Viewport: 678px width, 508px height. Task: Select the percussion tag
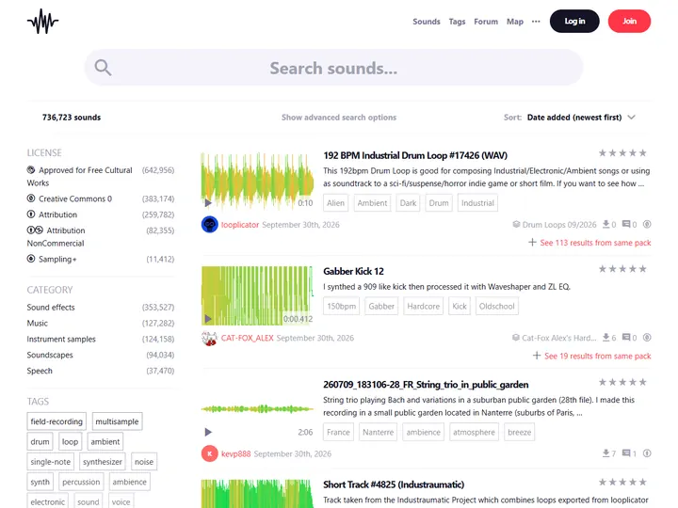click(x=81, y=482)
